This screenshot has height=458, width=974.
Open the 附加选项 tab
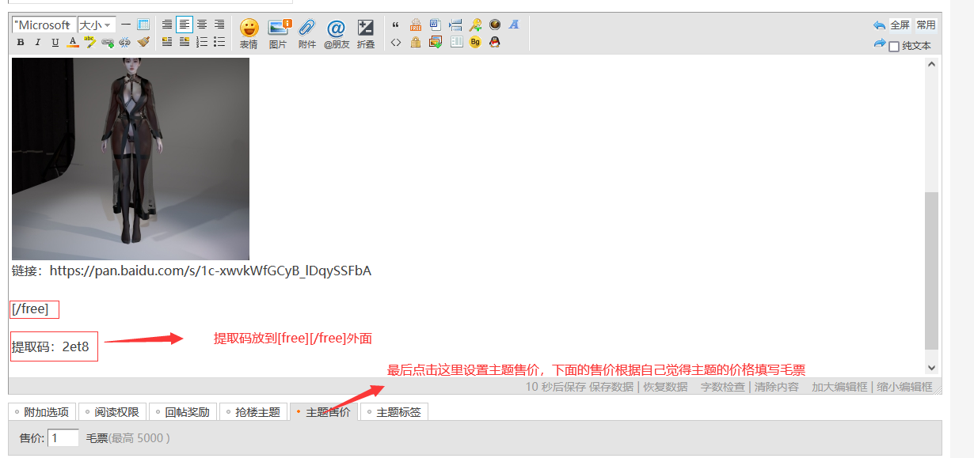pyautogui.click(x=42, y=412)
